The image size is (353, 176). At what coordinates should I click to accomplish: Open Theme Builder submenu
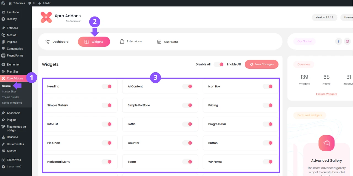pos(10,97)
